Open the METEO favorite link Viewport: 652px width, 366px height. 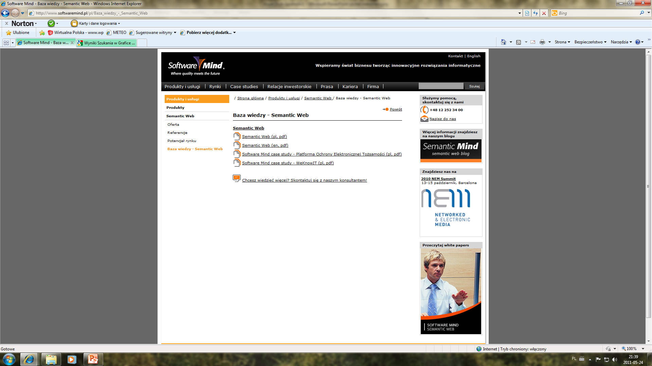coord(116,33)
